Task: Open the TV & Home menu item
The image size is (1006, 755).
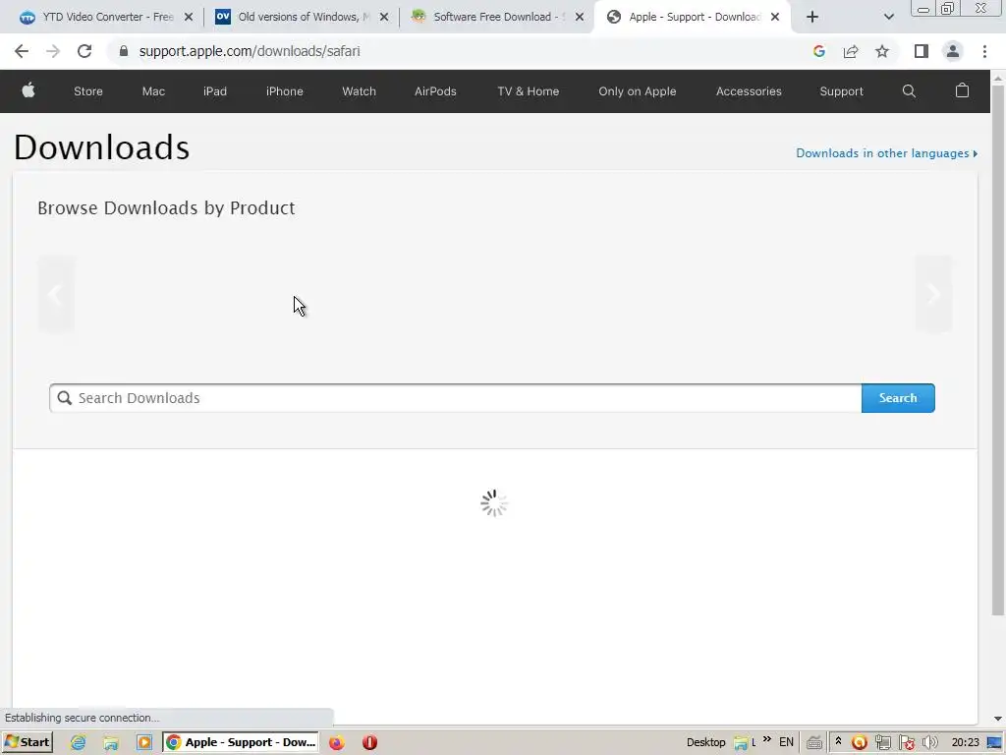Action: click(x=528, y=91)
